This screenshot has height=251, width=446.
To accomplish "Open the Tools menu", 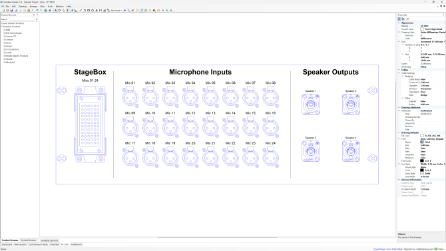I will [x=50, y=6].
